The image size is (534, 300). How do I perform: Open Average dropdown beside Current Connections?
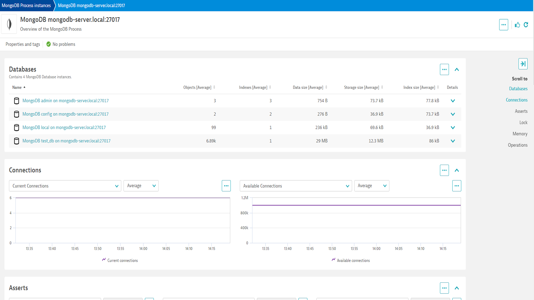tap(141, 186)
